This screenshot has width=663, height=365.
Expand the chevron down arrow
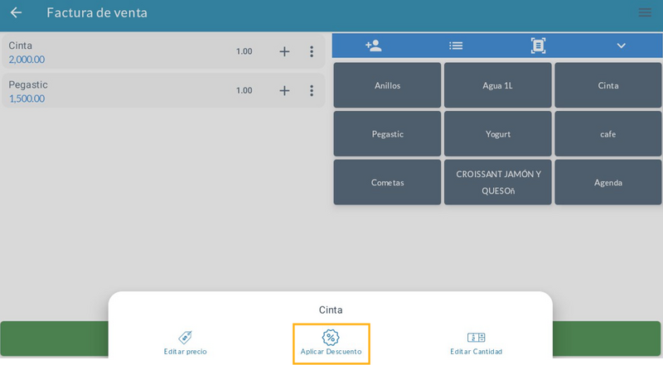click(621, 46)
